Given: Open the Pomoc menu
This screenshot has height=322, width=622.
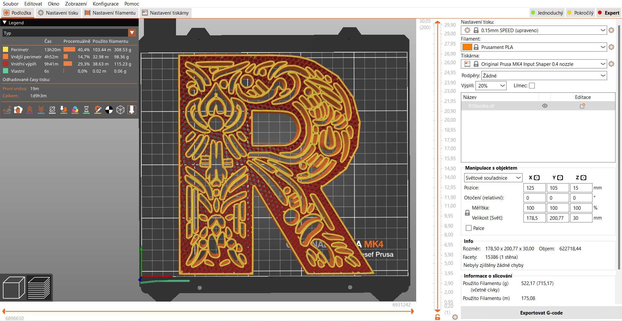Looking at the screenshot, I should pos(132,4).
